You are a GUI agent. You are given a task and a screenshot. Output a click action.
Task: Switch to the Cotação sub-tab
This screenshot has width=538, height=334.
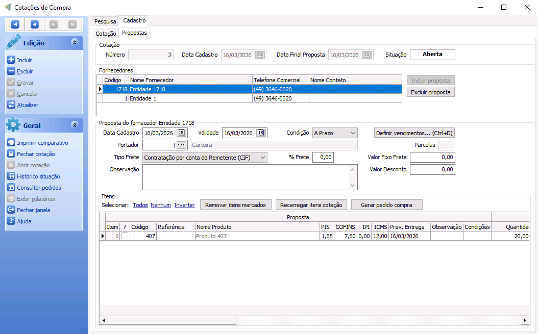(x=106, y=34)
